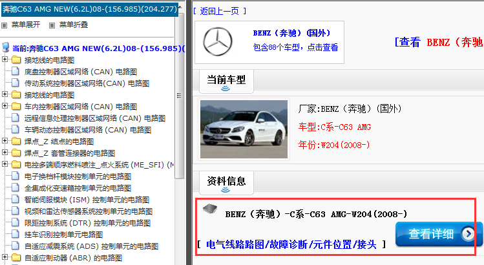
Task: Expand the first 接地线的电路图 node
Action: click(x=5, y=59)
